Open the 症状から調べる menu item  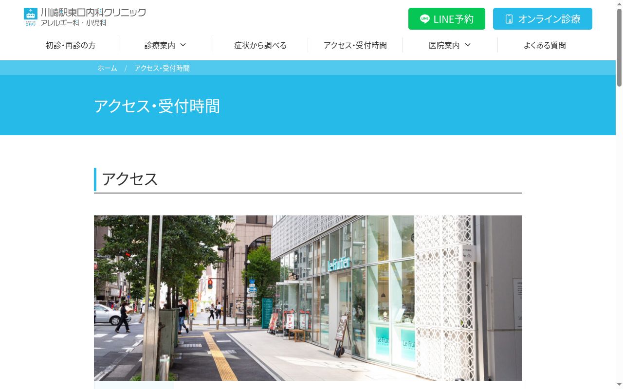pos(260,45)
